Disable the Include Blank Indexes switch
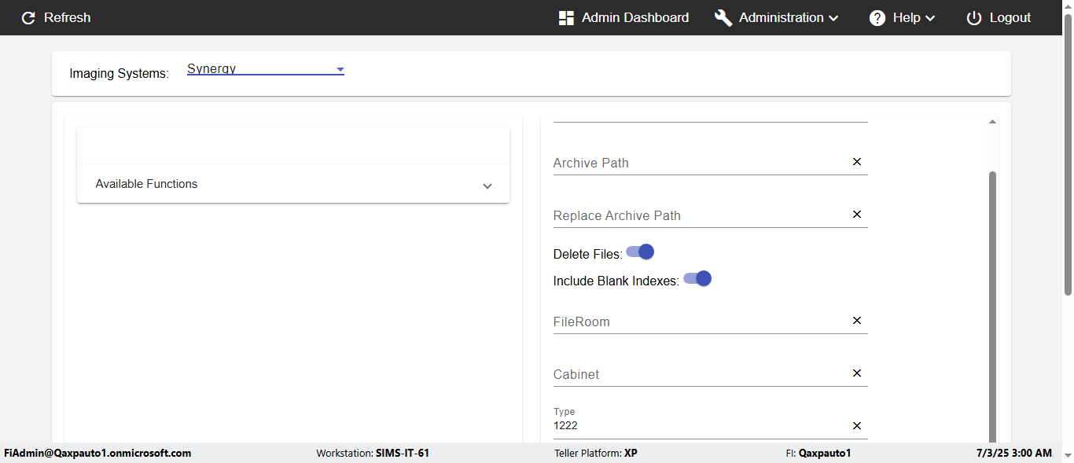This screenshot has width=1074, height=463. pyautogui.click(x=697, y=279)
